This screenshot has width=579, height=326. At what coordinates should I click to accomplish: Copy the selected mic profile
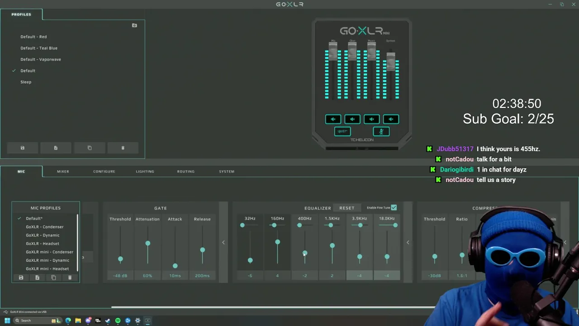pos(53,278)
